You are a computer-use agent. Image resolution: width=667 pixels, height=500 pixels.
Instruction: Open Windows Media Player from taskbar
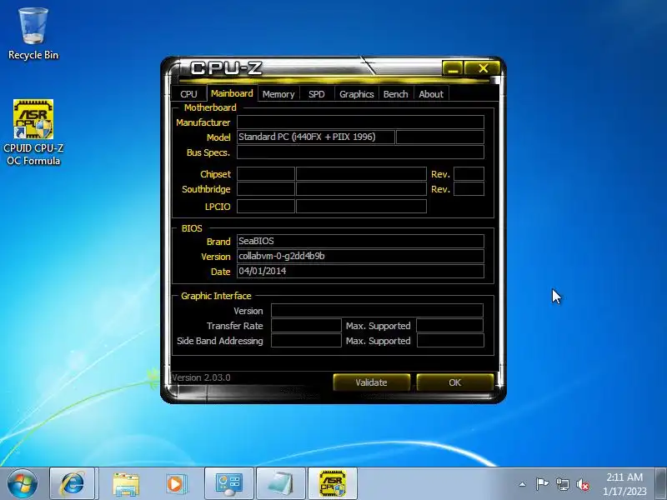pos(176,483)
